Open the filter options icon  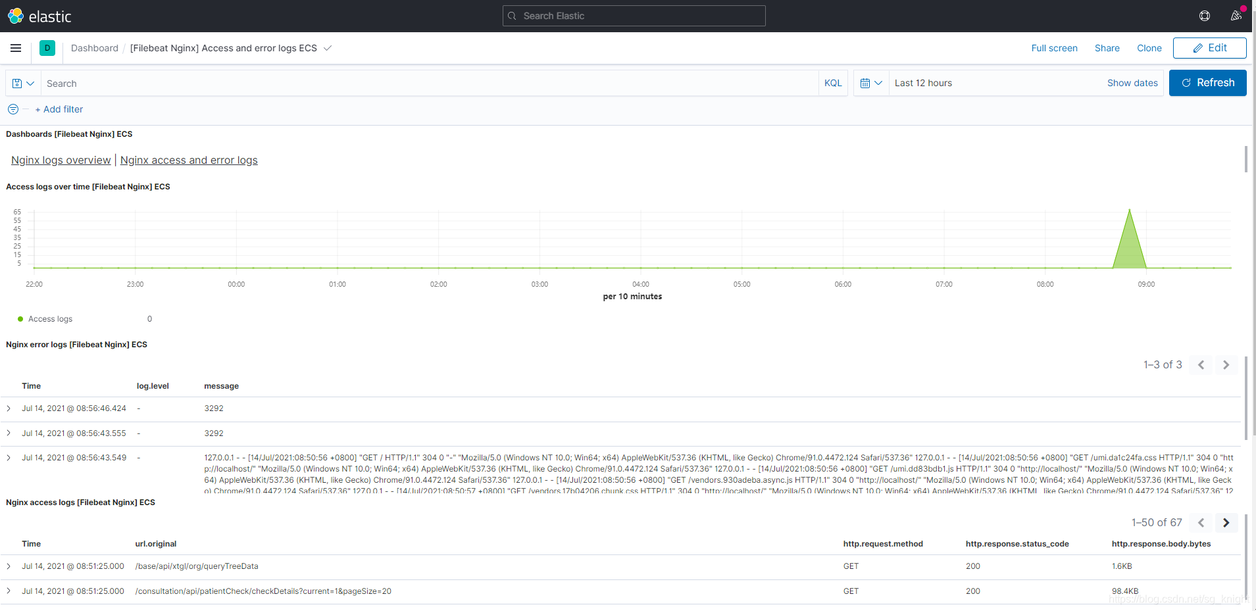click(13, 109)
